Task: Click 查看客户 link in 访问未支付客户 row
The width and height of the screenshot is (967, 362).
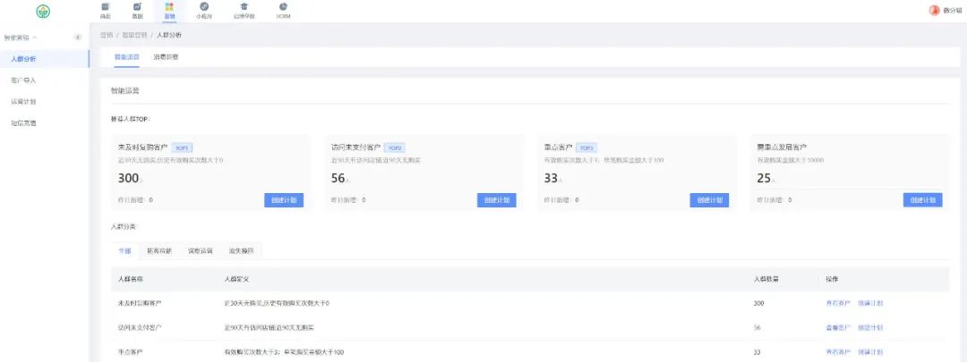Action: pos(838,328)
